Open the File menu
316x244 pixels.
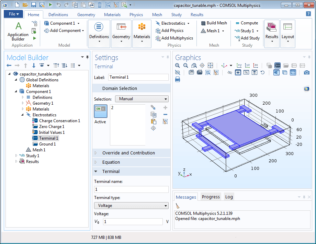tap(13, 14)
